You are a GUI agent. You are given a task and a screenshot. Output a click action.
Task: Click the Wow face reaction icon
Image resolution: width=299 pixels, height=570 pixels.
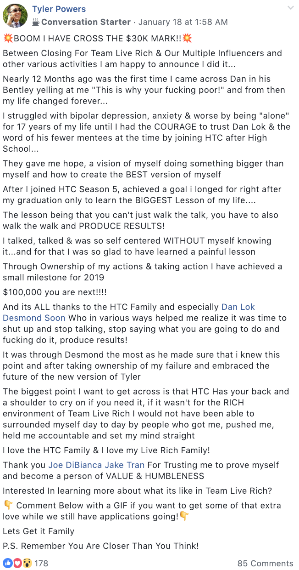tap(27, 563)
